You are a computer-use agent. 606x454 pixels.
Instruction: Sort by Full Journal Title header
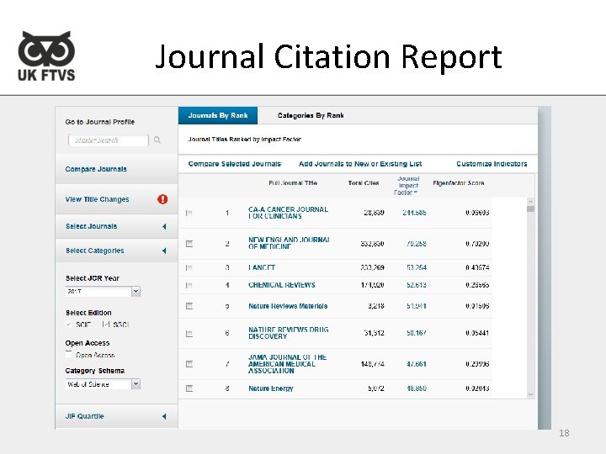pyautogui.click(x=293, y=183)
